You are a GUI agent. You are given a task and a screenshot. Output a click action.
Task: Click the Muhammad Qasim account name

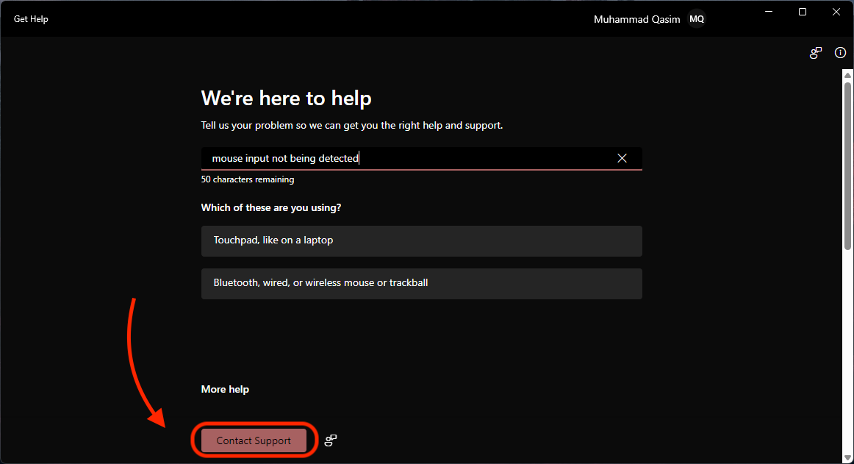[636, 19]
